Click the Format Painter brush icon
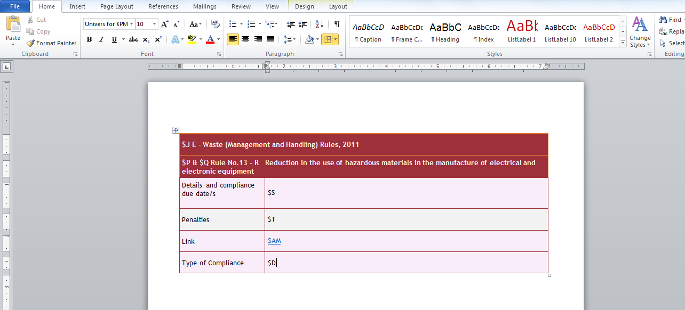The height and width of the screenshot is (310, 685). click(x=30, y=43)
